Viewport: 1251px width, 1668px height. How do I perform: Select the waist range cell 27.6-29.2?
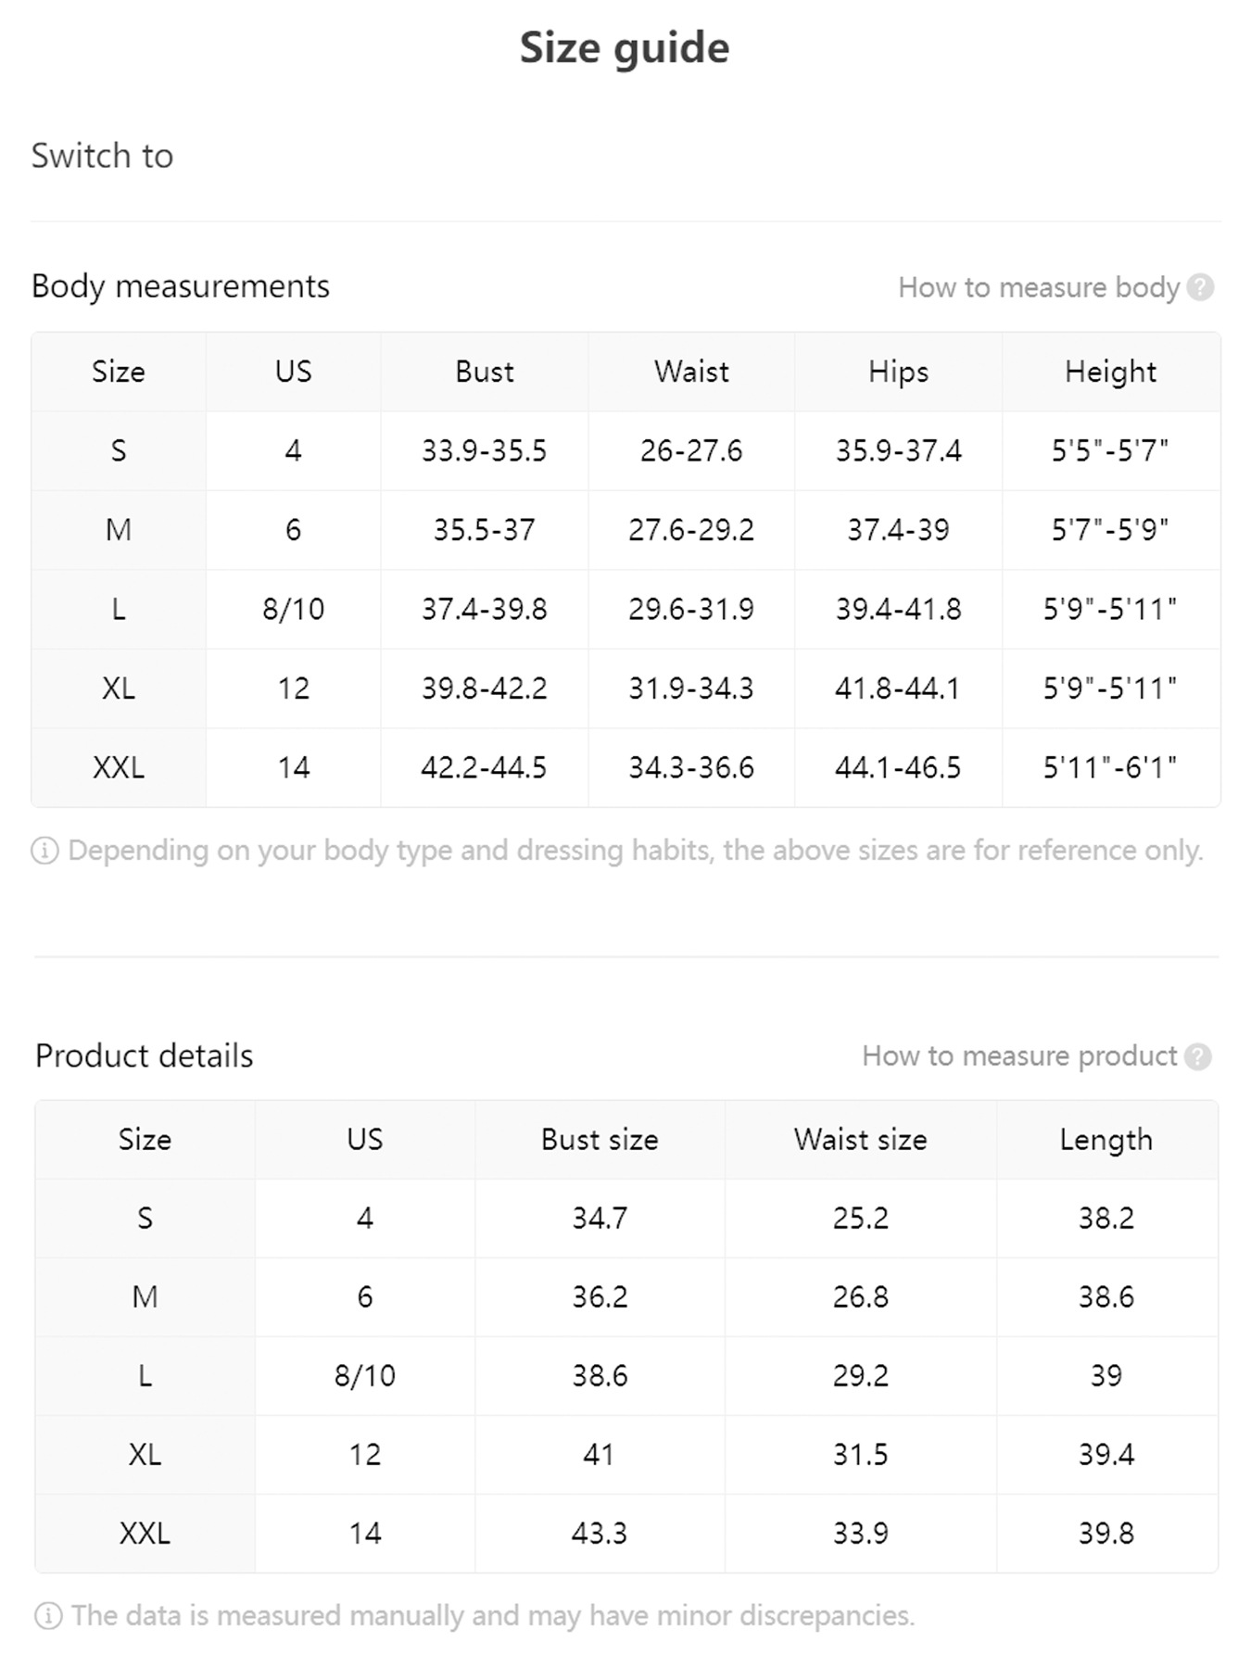691,530
